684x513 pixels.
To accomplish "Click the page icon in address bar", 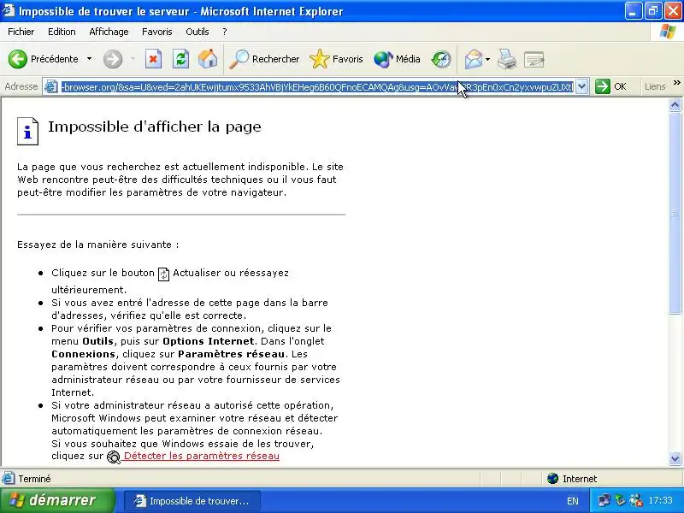I will (x=51, y=87).
